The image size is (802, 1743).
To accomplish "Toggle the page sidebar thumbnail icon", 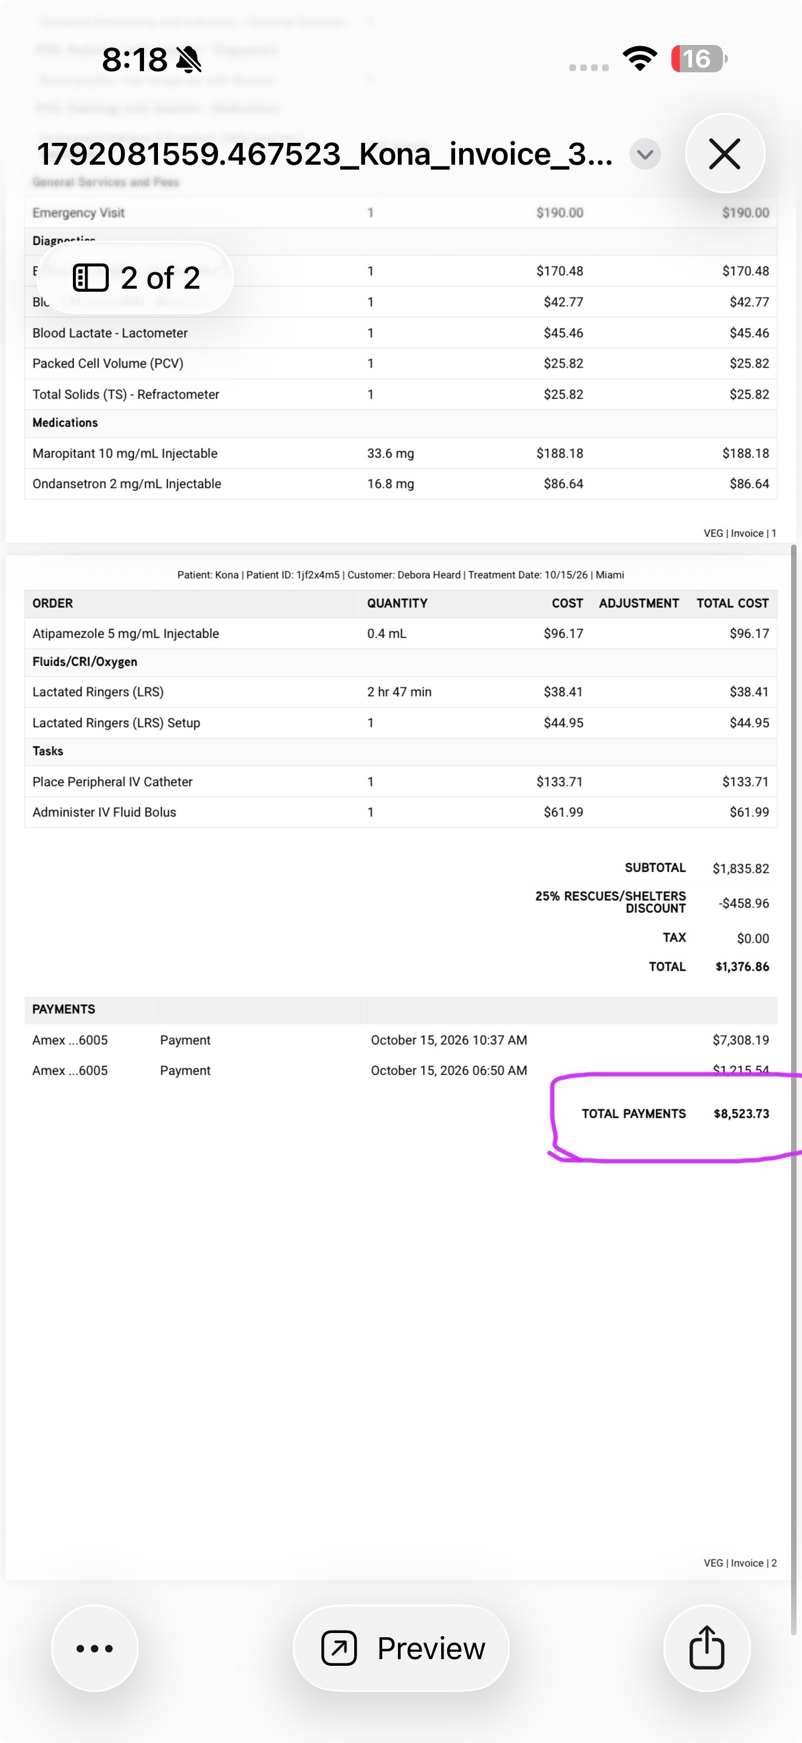I will click(91, 277).
